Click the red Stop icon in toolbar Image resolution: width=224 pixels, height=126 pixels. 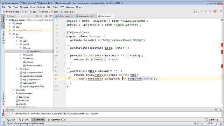(x=215, y=12)
